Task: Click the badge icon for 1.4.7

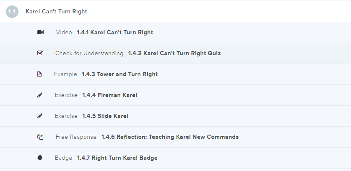Action: click(40, 158)
